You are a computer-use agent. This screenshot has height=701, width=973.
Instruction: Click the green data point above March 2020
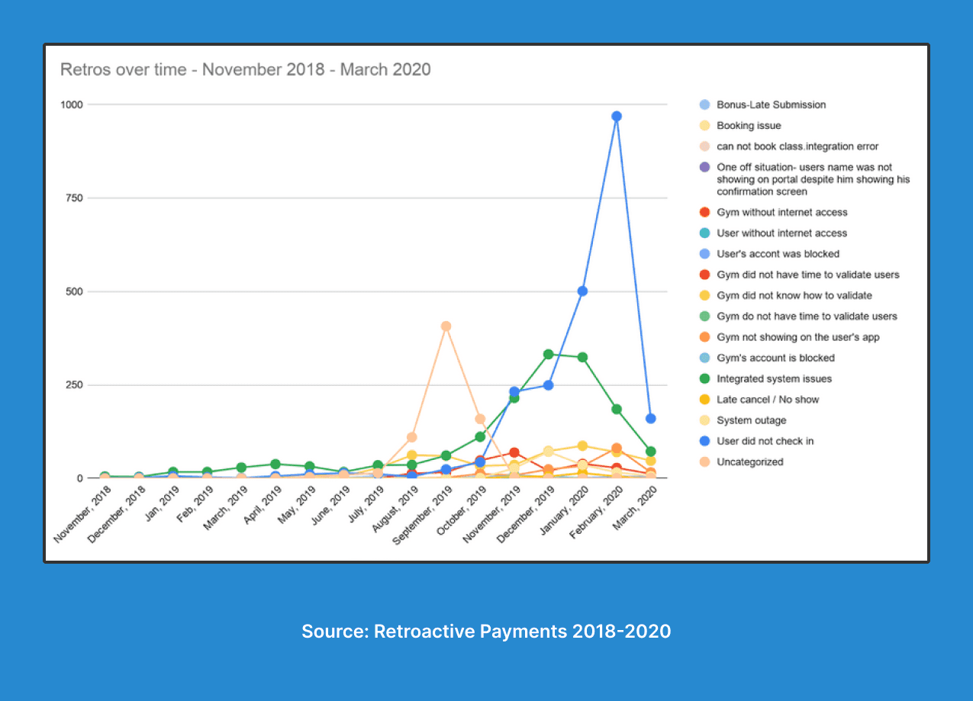tap(651, 452)
